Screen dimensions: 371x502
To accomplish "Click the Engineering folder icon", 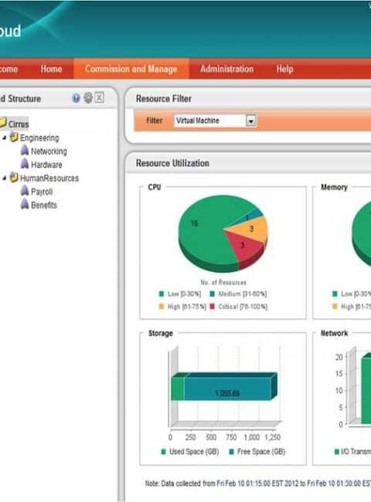I will click(x=14, y=137).
